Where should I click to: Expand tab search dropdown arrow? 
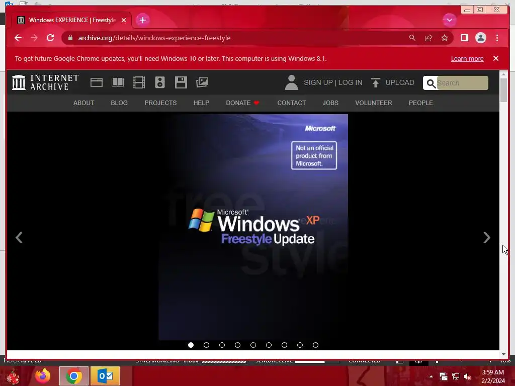(x=449, y=20)
